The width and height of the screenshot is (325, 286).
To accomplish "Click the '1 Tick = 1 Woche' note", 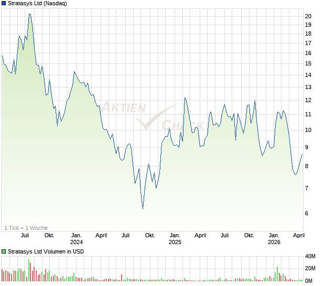I will click(26, 228).
